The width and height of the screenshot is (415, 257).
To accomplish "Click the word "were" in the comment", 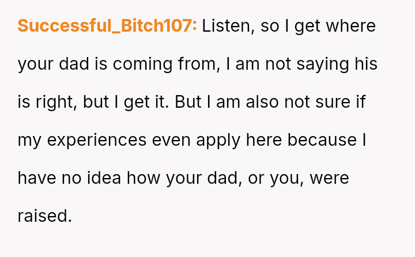I will (329, 178).
